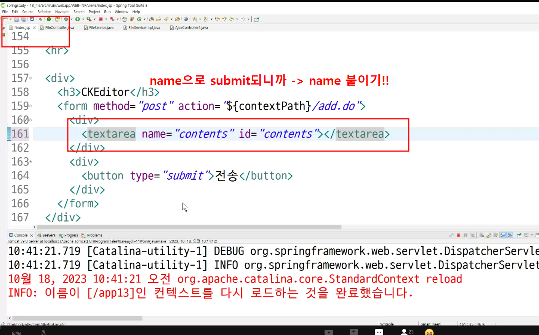This screenshot has height=335, width=539.
Task: Click the submit button code on line 164
Action: (187, 176)
